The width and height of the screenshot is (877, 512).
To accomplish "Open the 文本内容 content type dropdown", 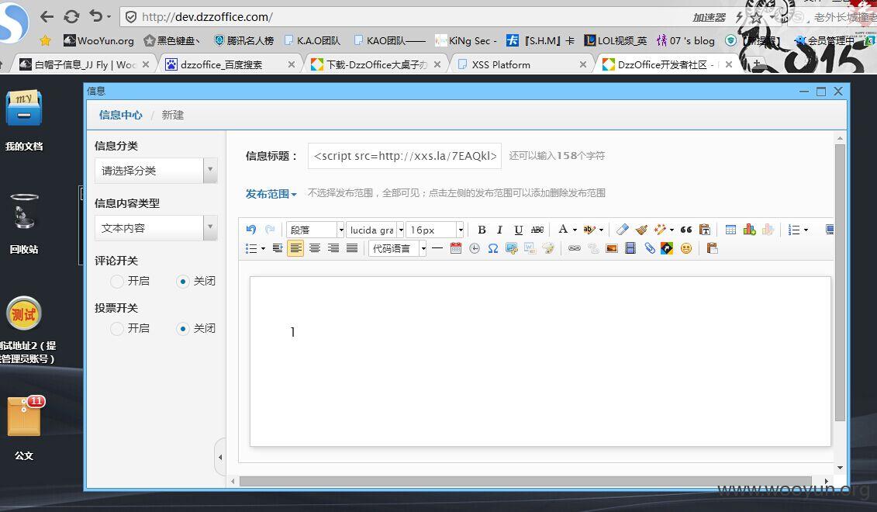I will point(156,228).
